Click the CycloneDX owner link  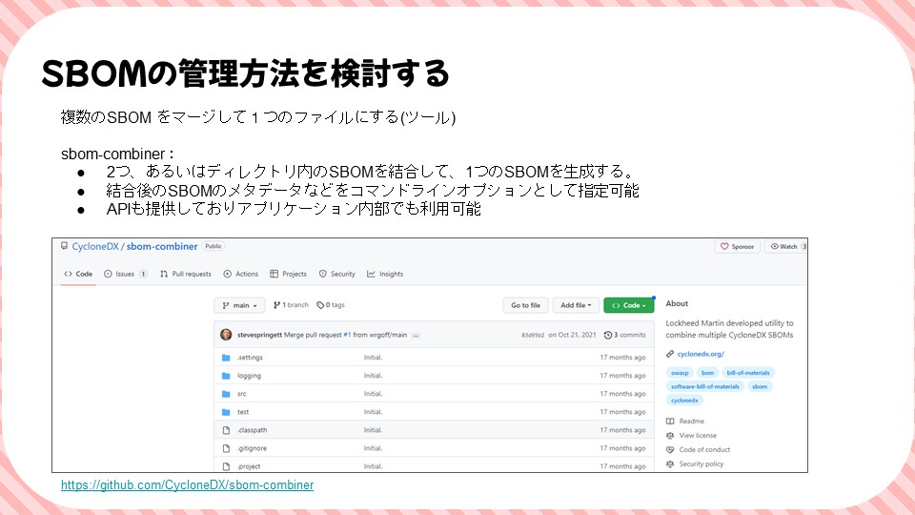95,246
